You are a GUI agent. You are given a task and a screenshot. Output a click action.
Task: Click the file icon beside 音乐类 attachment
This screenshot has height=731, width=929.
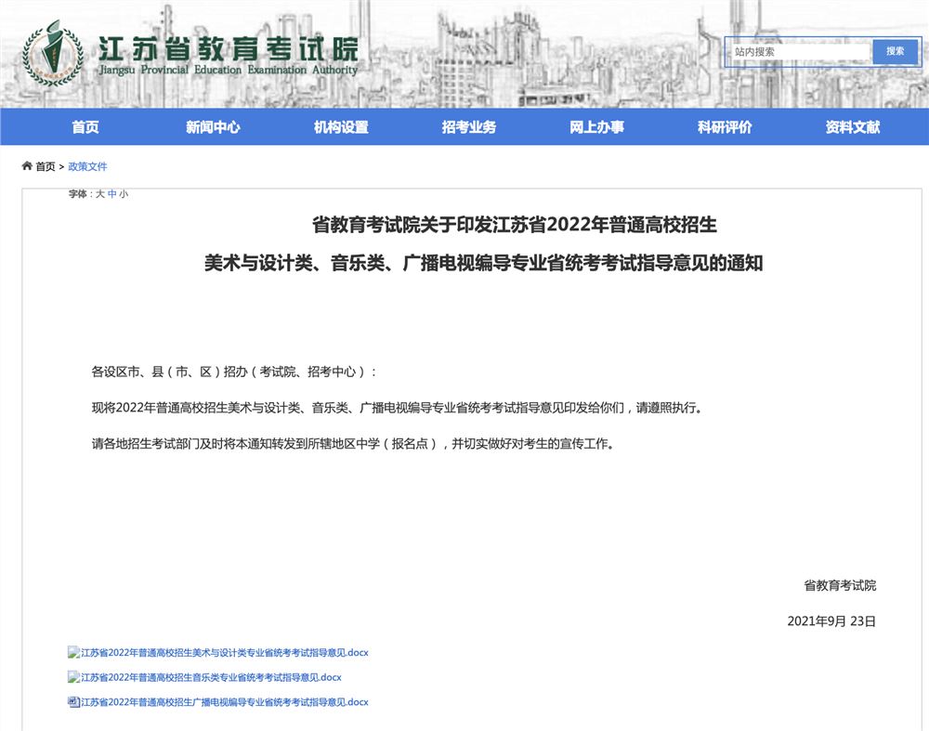[73, 677]
